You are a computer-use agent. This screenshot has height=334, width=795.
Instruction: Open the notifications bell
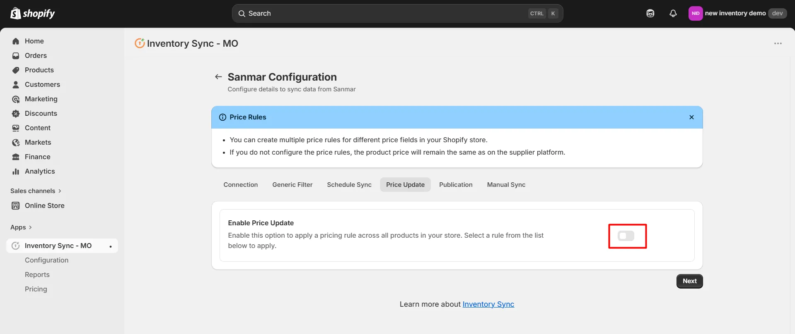[x=673, y=13]
